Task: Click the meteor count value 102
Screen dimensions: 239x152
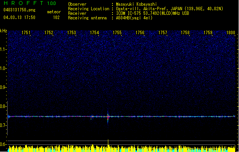Action: [56, 17]
